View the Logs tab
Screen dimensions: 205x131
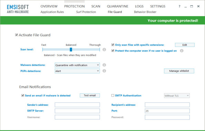tap(139, 6)
